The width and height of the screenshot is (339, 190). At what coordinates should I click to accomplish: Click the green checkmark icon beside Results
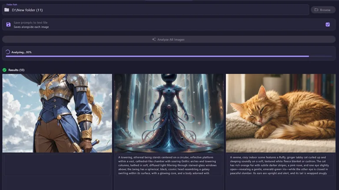point(4,70)
